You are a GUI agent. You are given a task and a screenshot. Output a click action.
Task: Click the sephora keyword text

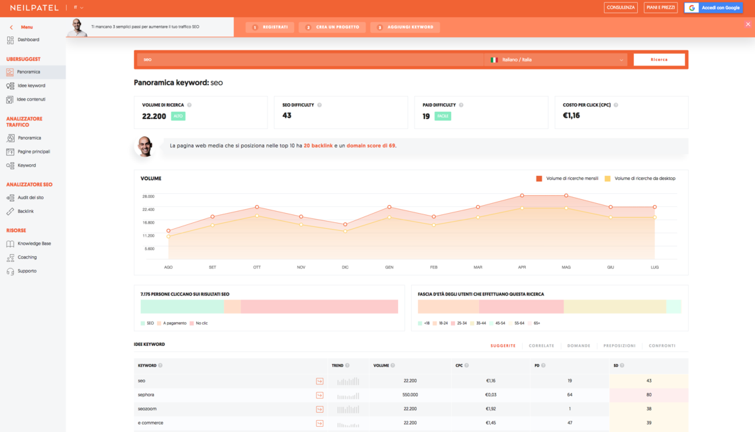coord(146,395)
